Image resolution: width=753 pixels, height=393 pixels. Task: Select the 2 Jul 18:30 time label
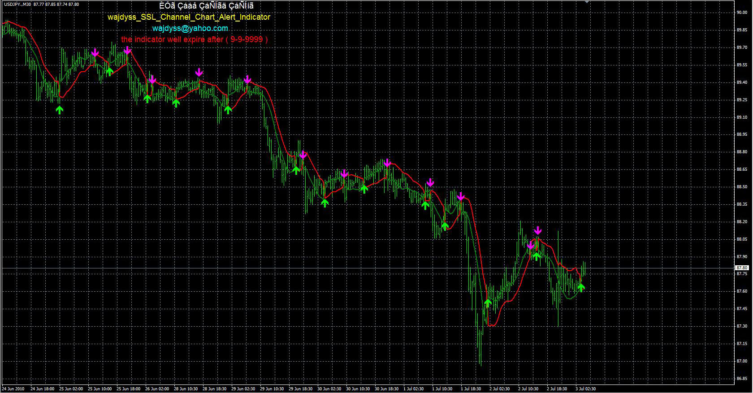557,389
